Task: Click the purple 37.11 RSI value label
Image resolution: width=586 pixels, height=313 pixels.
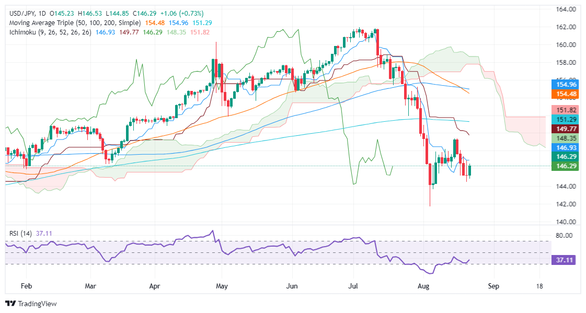Action: click(564, 260)
